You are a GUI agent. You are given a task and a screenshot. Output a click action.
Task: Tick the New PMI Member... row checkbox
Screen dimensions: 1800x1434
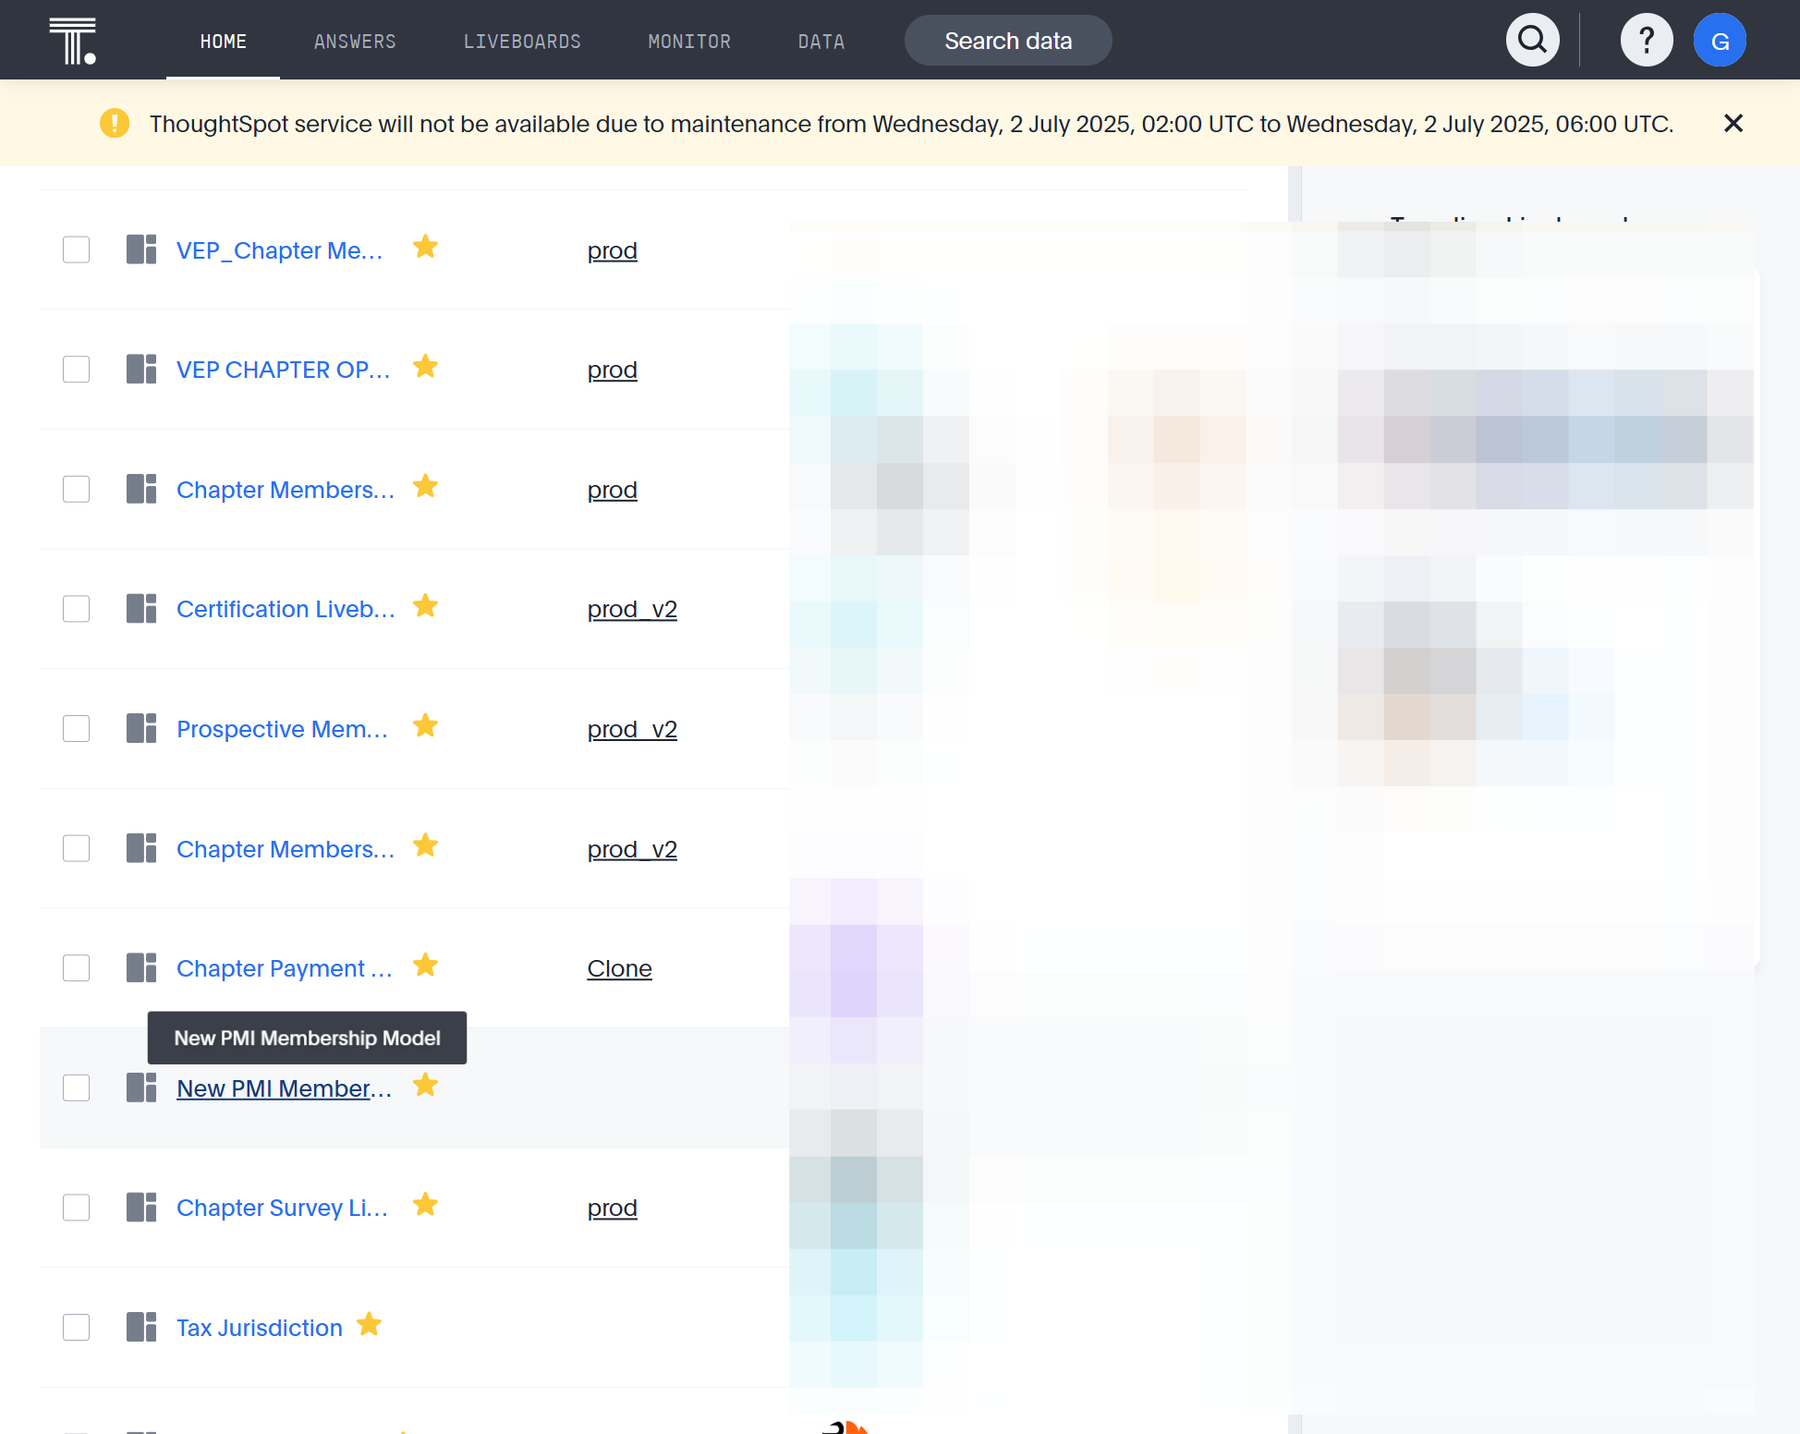tap(76, 1088)
